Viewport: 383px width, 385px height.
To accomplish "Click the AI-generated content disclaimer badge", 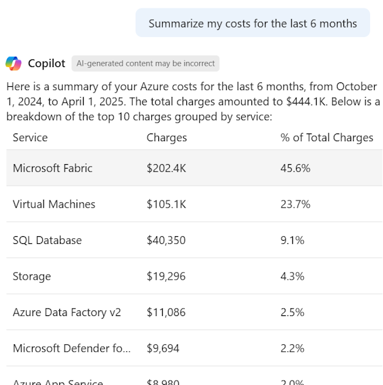I will click(x=146, y=63).
